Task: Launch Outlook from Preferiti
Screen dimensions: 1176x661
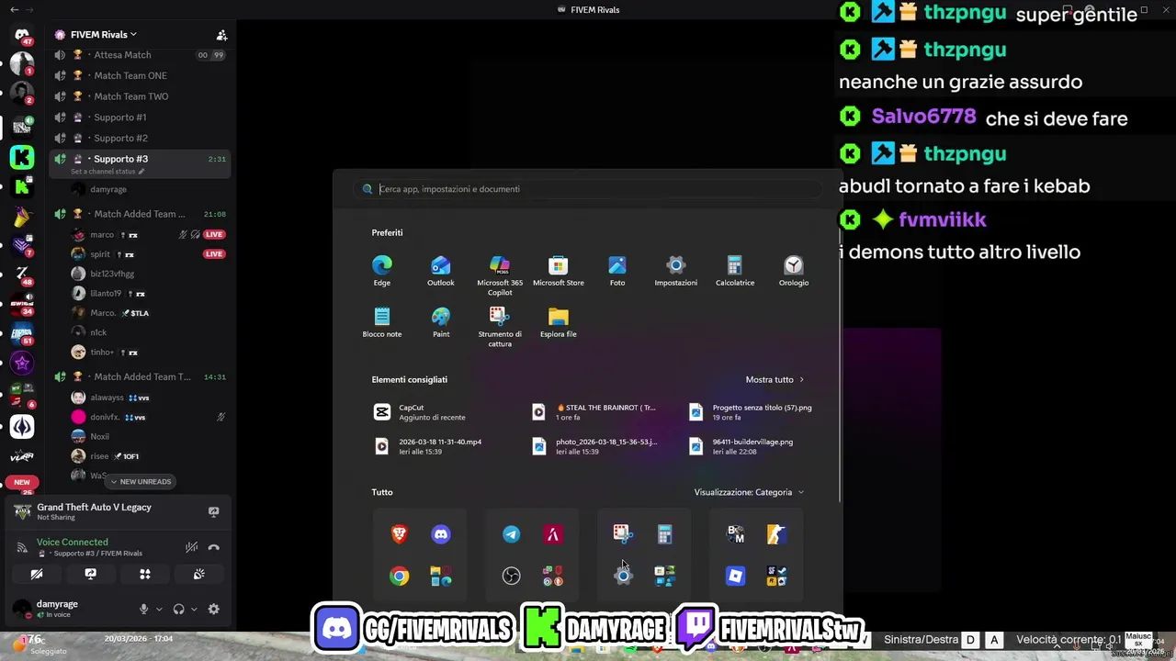Action: (x=441, y=271)
